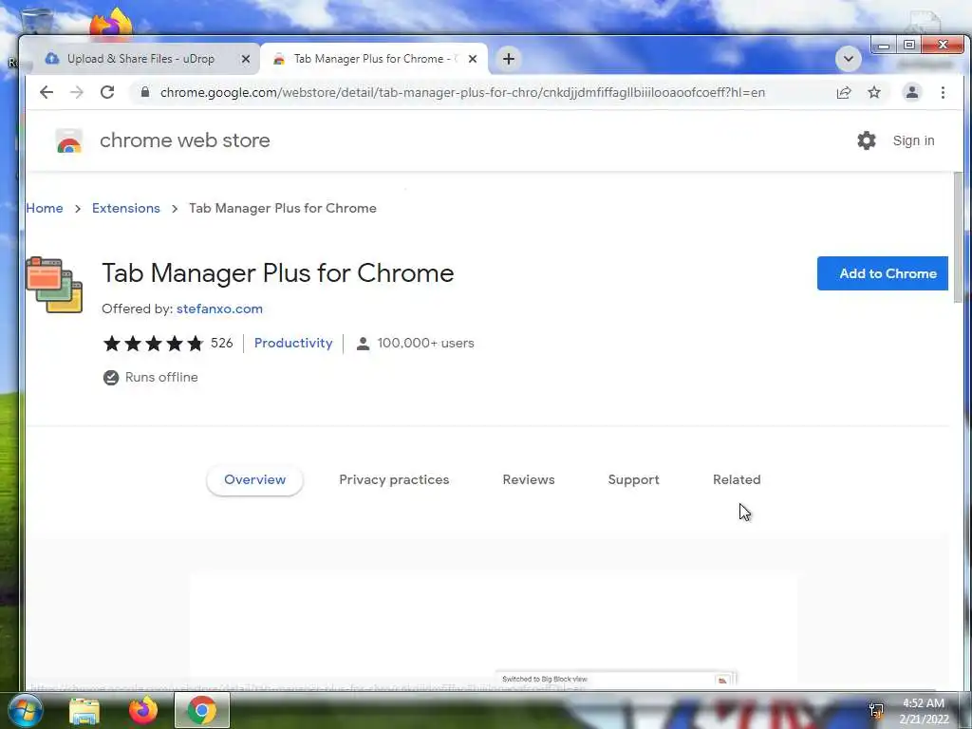Image resolution: width=972 pixels, height=729 pixels.
Task: Go to Home breadcrumb
Action: tap(45, 208)
